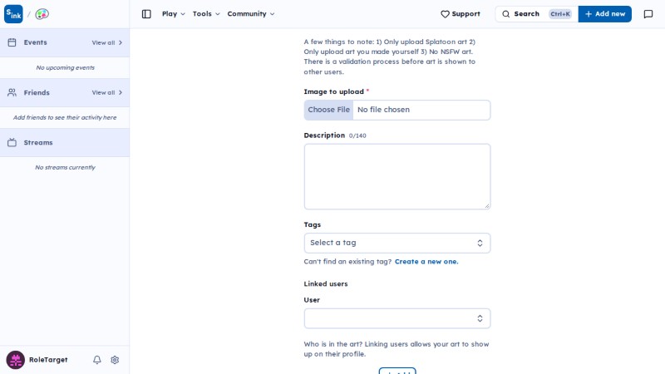Expand the Play menu

point(174,14)
